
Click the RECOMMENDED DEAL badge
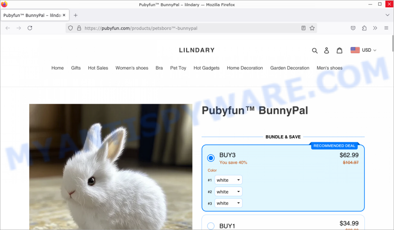334,146
